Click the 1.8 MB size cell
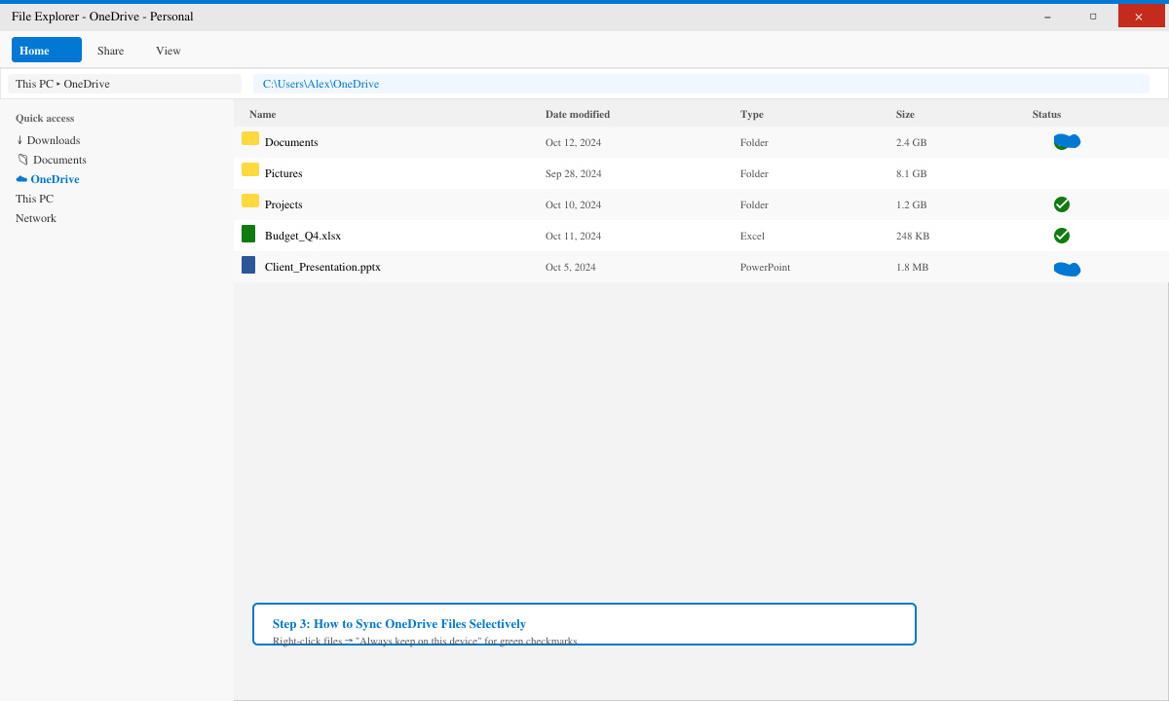The image size is (1169, 701). [912, 267]
